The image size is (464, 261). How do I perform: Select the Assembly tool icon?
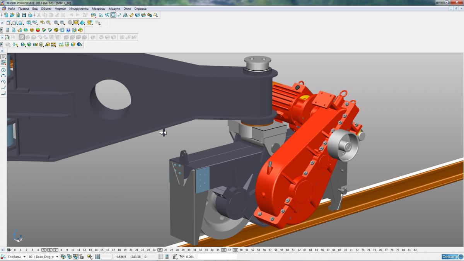point(150,15)
